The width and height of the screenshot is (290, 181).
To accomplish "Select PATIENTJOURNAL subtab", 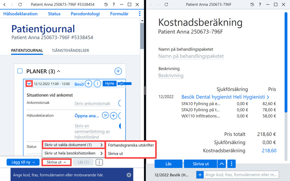I will pos(27,50).
